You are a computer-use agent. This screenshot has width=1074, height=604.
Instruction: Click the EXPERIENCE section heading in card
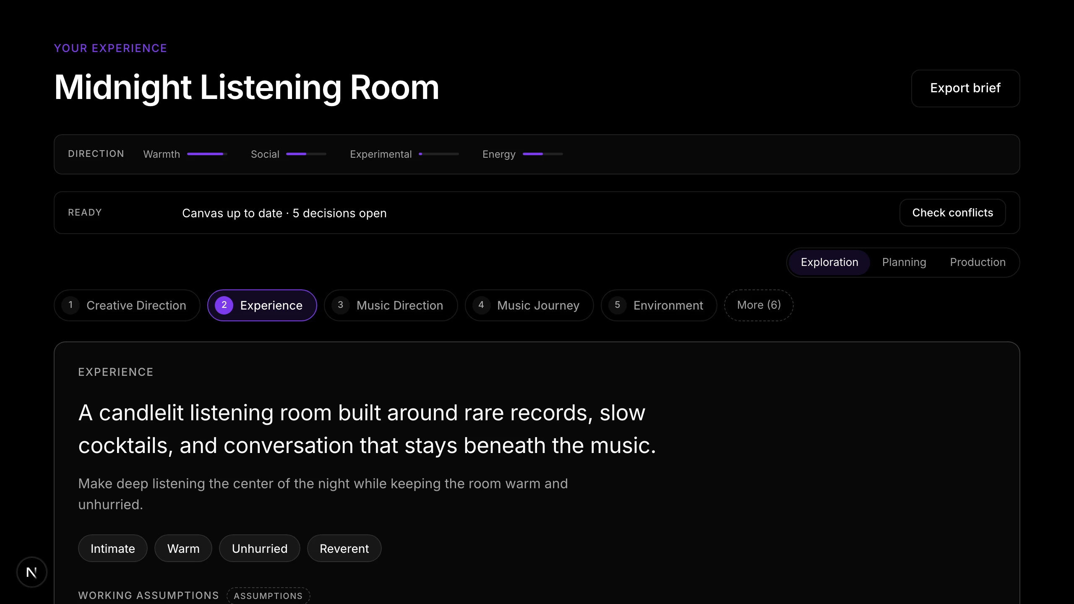116,372
